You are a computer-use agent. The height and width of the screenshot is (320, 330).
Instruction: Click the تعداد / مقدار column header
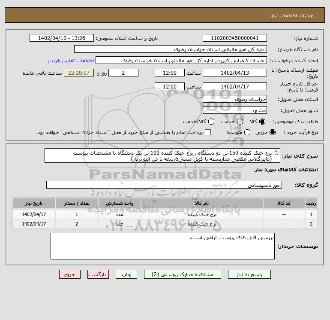coord(77,203)
